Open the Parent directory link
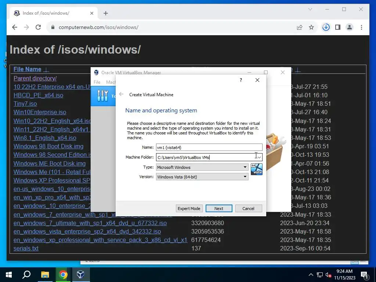376x282 pixels. pos(35,79)
